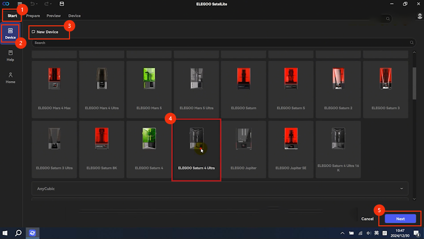
Task: Click the ELEGOO SatelLite logo icon
Action: click(6, 4)
